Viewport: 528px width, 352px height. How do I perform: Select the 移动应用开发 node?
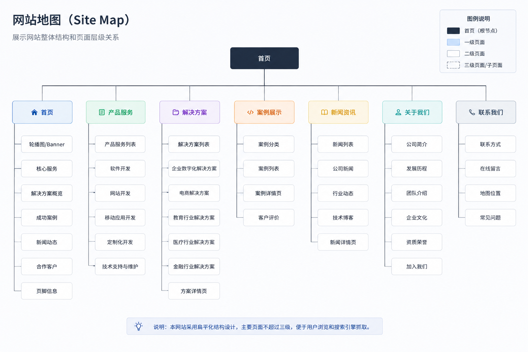coord(120,218)
